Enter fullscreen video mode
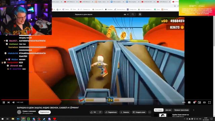 click(x=209, y=102)
